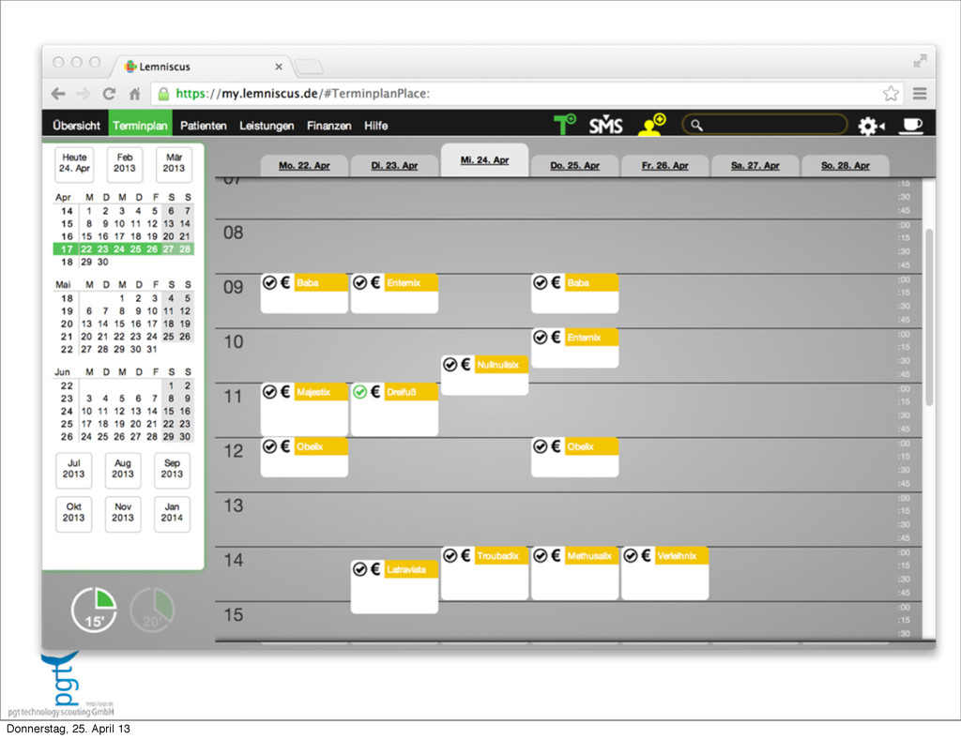Select the 20 minute duration clock
The width and height of the screenshot is (961, 739).
coord(152,610)
